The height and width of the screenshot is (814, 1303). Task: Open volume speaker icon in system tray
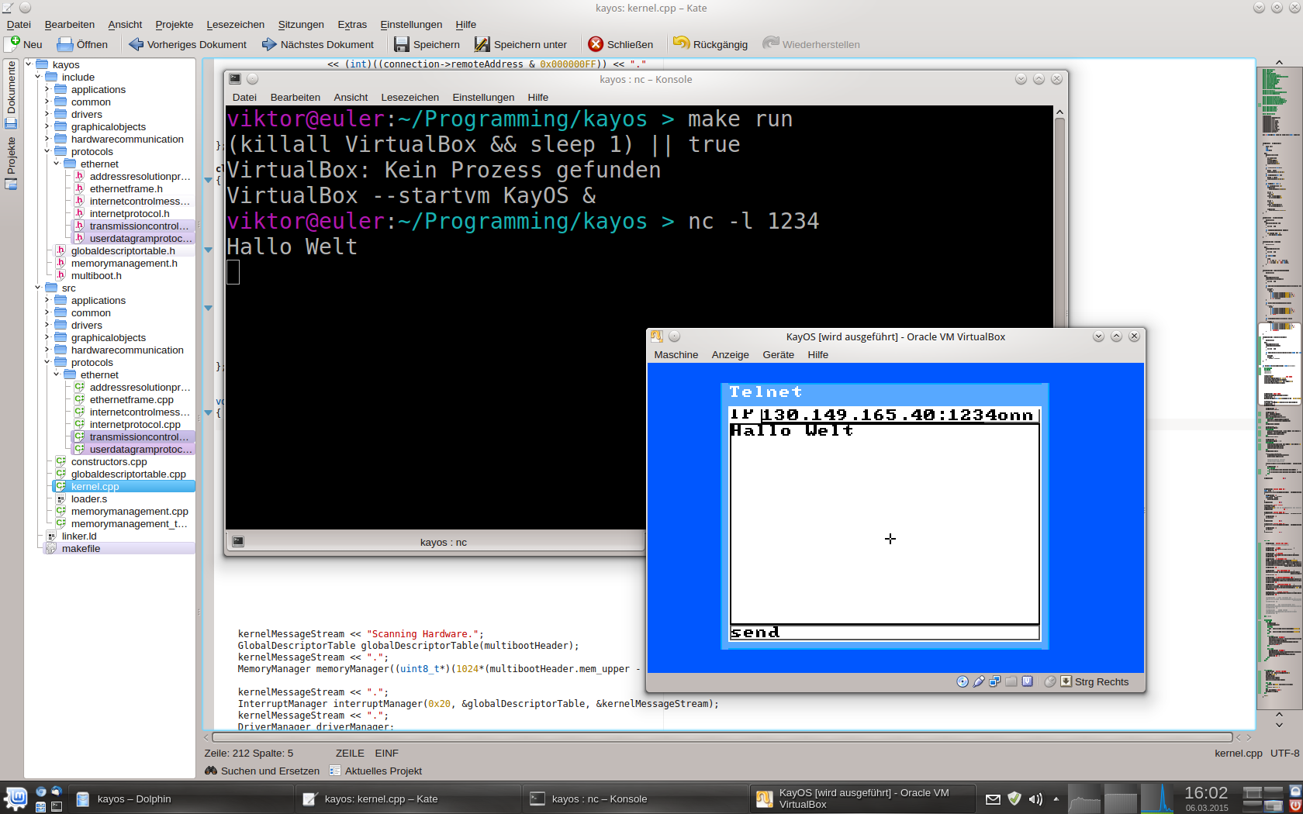click(1035, 798)
